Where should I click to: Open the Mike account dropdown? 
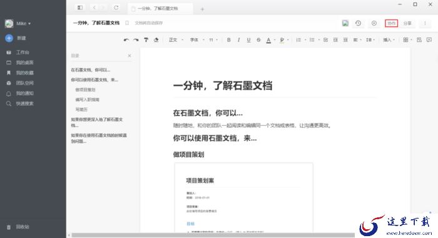coord(18,24)
